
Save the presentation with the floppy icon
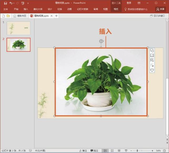tap(6, 3)
